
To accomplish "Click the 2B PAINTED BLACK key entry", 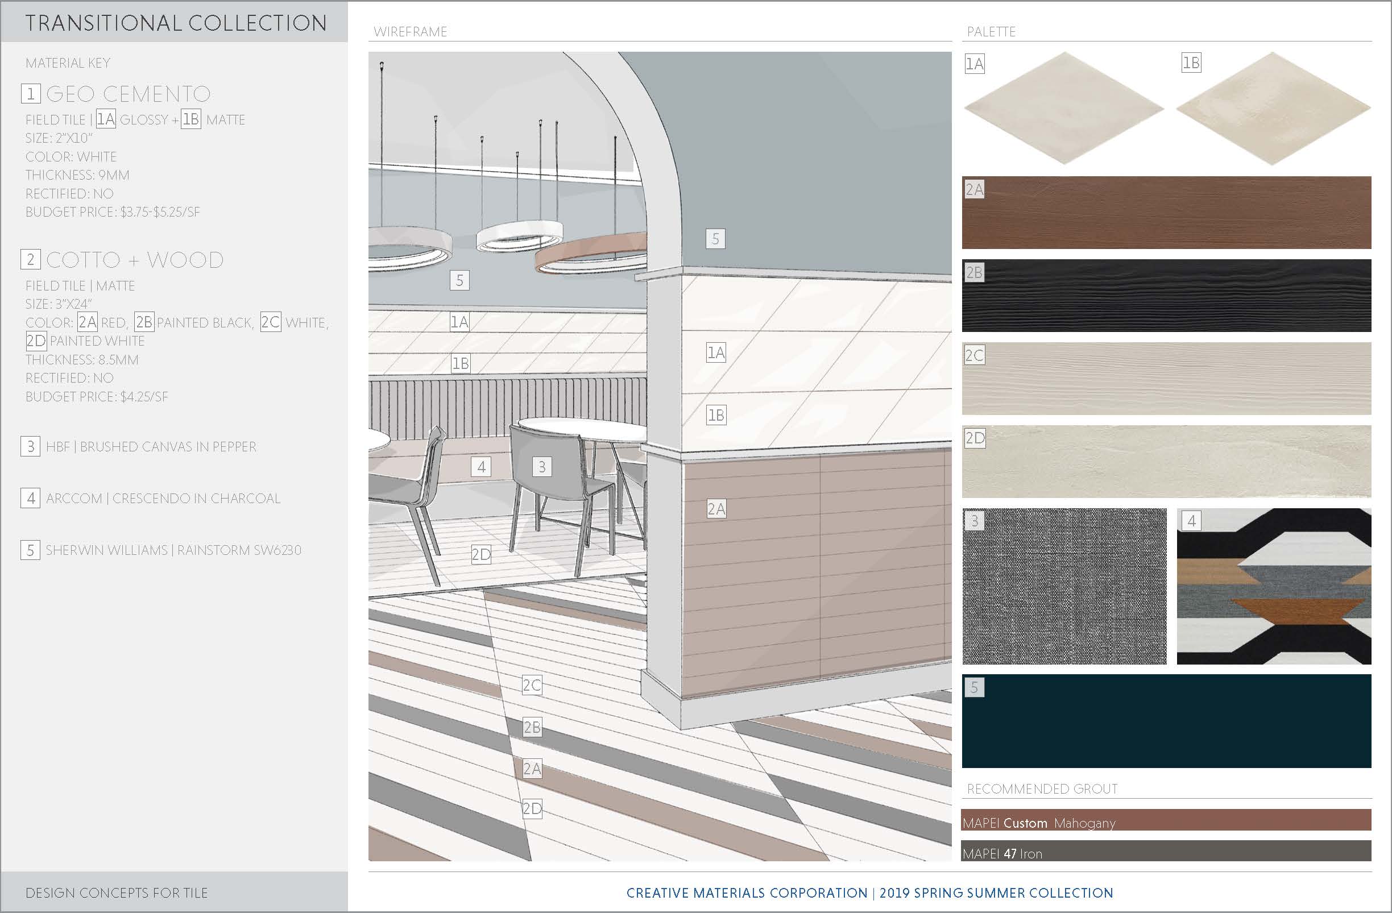I will click(194, 322).
